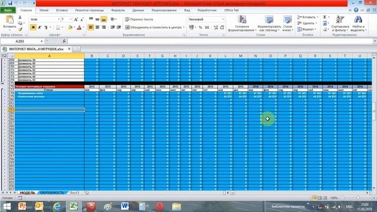Viewport: 377px width, 212px height.
Task: Click Merge and Center (Объединить и поместить в центре)
Action: 153,28
